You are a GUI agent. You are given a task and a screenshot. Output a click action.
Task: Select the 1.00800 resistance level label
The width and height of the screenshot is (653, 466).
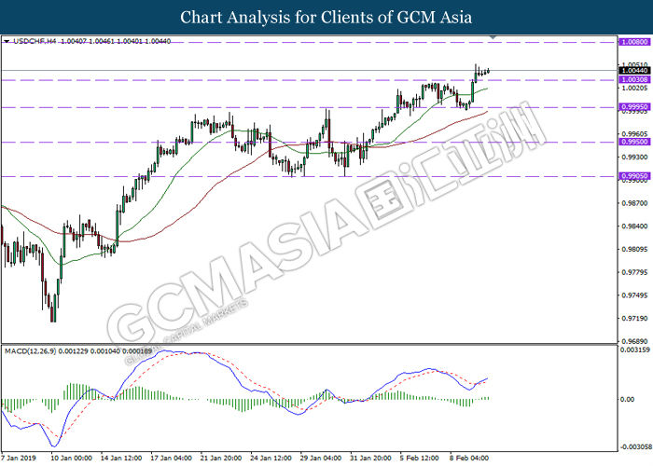click(635, 42)
